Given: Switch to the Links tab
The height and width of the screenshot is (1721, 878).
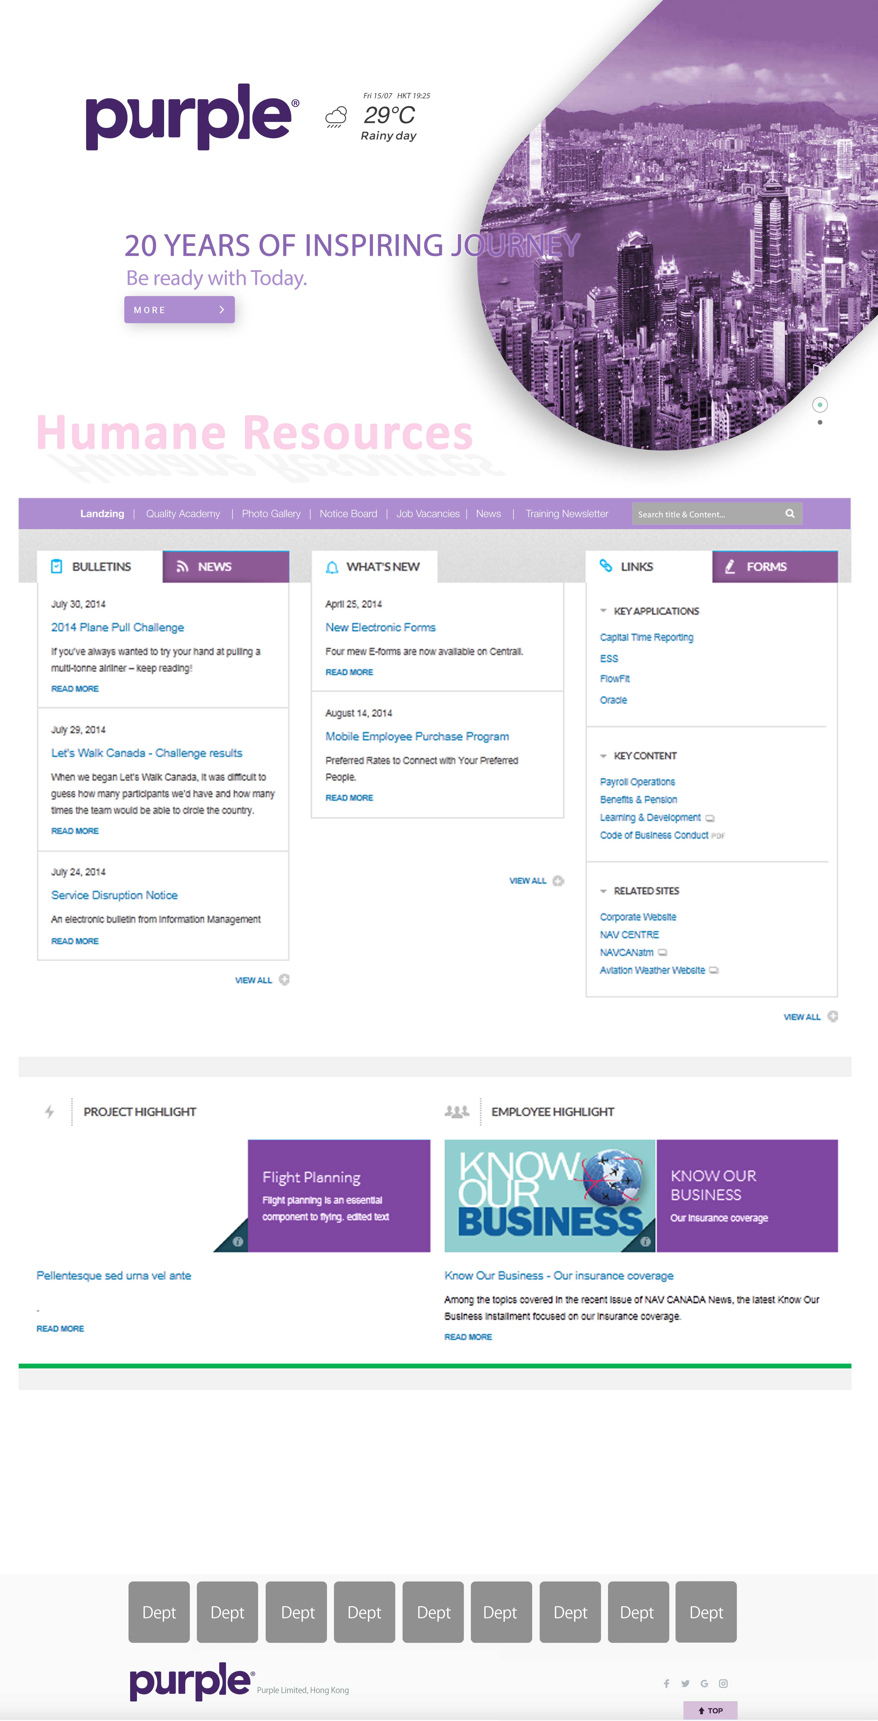Looking at the screenshot, I should click(649, 567).
